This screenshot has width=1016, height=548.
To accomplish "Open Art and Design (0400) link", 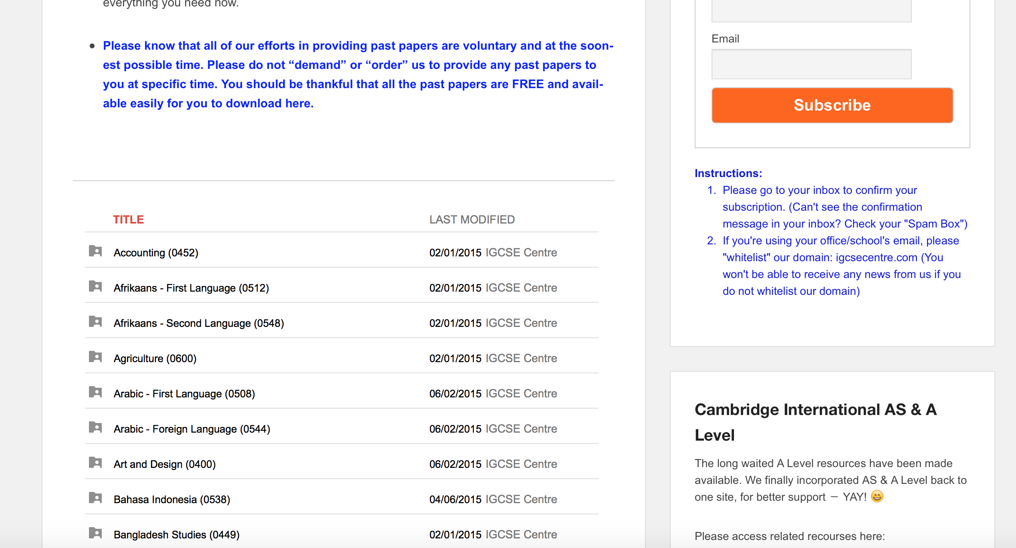I will (x=165, y=464).
